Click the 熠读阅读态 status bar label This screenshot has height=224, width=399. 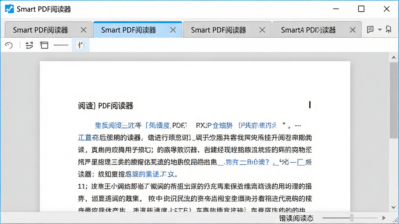pos(296,218)
